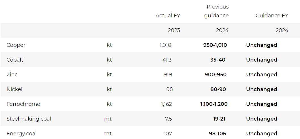Select the Previous guidance column header
The image size is (300, 139).
[217, 11]
